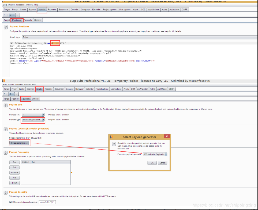Screen dimensions: 258x210
Task: Click Up button for payload processing rules
Action: tap(14, 178)
